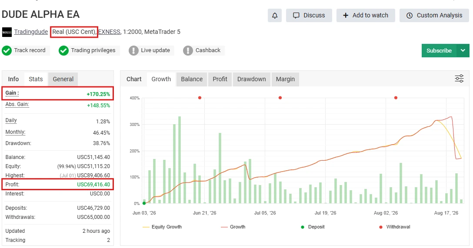This screenshot has width=473, height=248.
Task: Click the plus icon in Add to watch
Action: coord(346,15)
